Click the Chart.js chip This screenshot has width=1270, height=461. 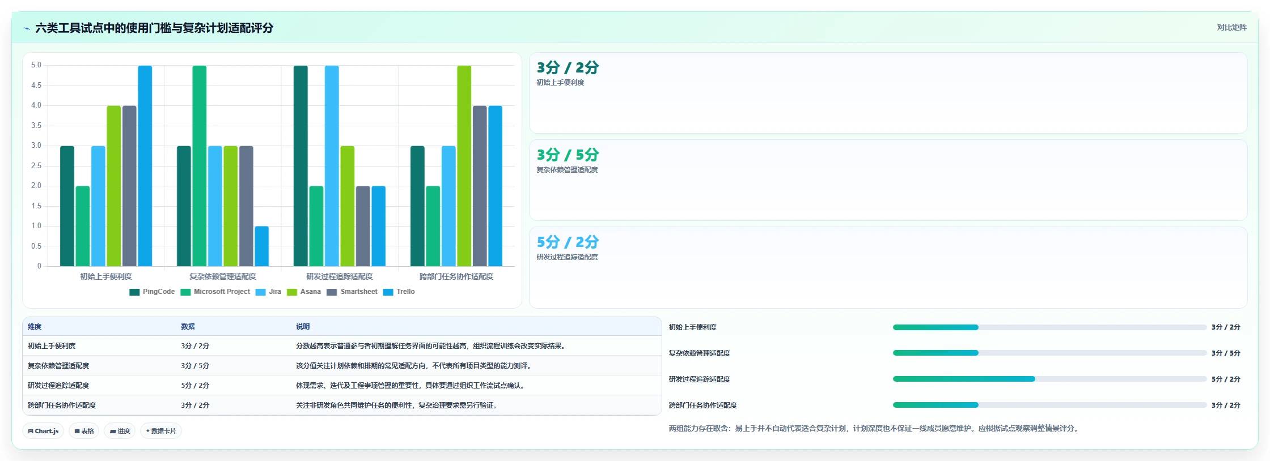point(43,431)
